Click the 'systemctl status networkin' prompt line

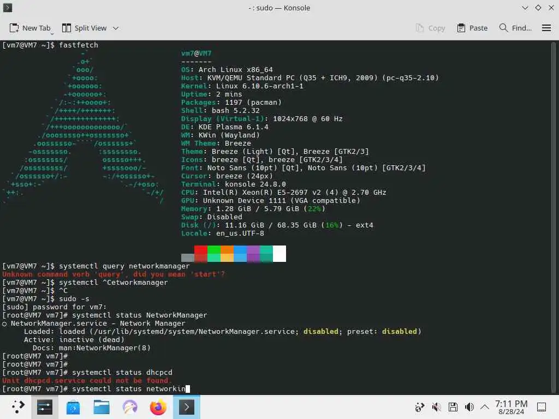tap(96, 388)
